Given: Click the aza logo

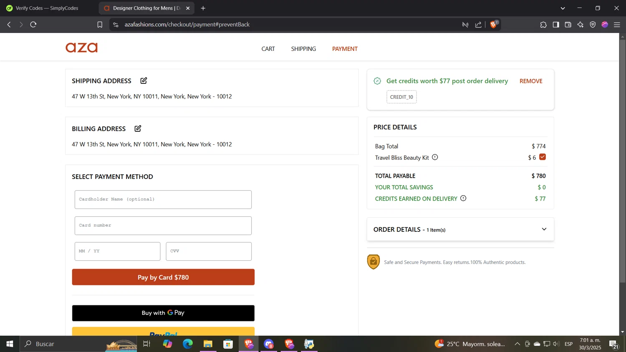Looking at the screenshot, I should click(81, 48).
